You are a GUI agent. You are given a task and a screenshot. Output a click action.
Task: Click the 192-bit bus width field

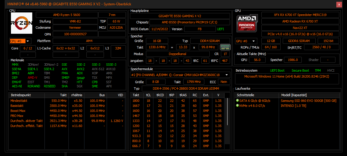pos(328,41)
